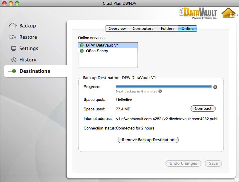Click the Backup house icon in sidebar

coord(13,26)
